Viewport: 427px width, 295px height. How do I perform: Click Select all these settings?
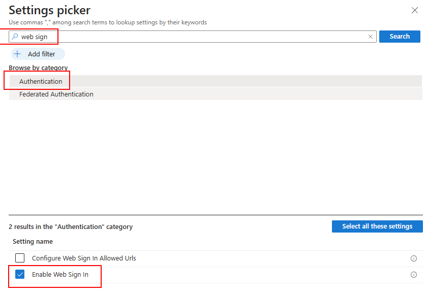click(377, 226)
